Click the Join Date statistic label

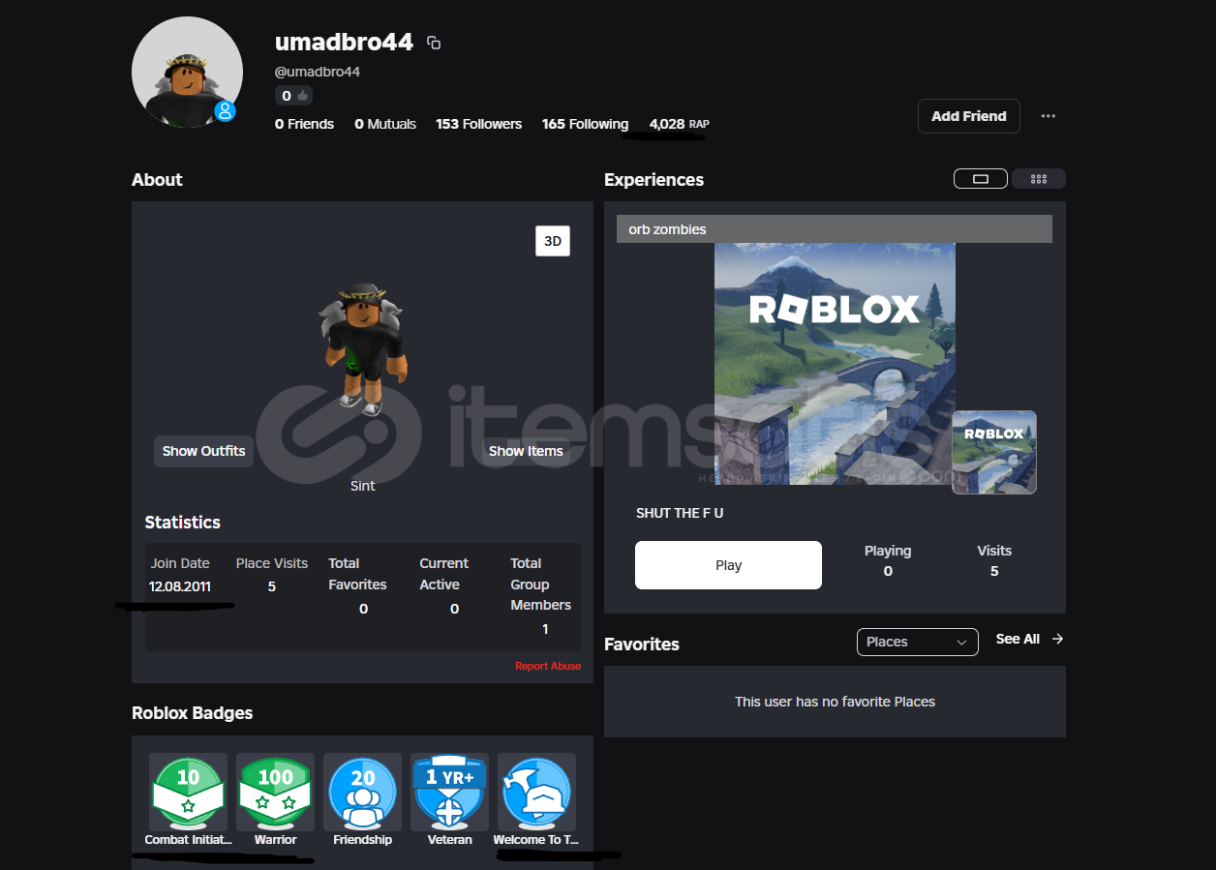[180, 563]
